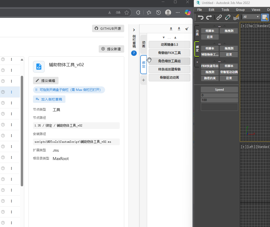This screenshot has height=227, width=270.
Task: Click the 样条线创建骨骼 button
Action: point(169,69)
